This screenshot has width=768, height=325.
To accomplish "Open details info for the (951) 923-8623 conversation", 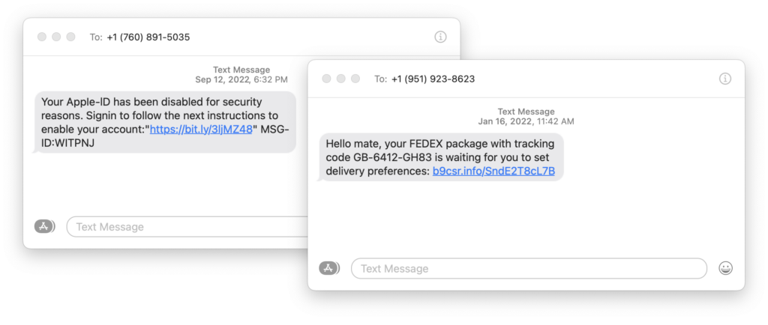I will pos(724,79).
